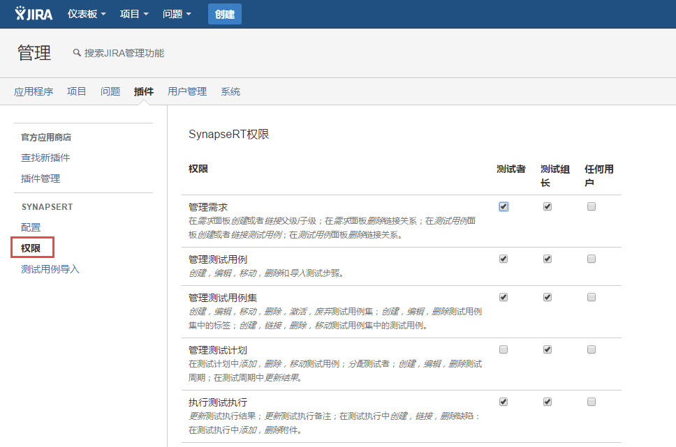Click the 测试组长 column header

click(555, 176)
